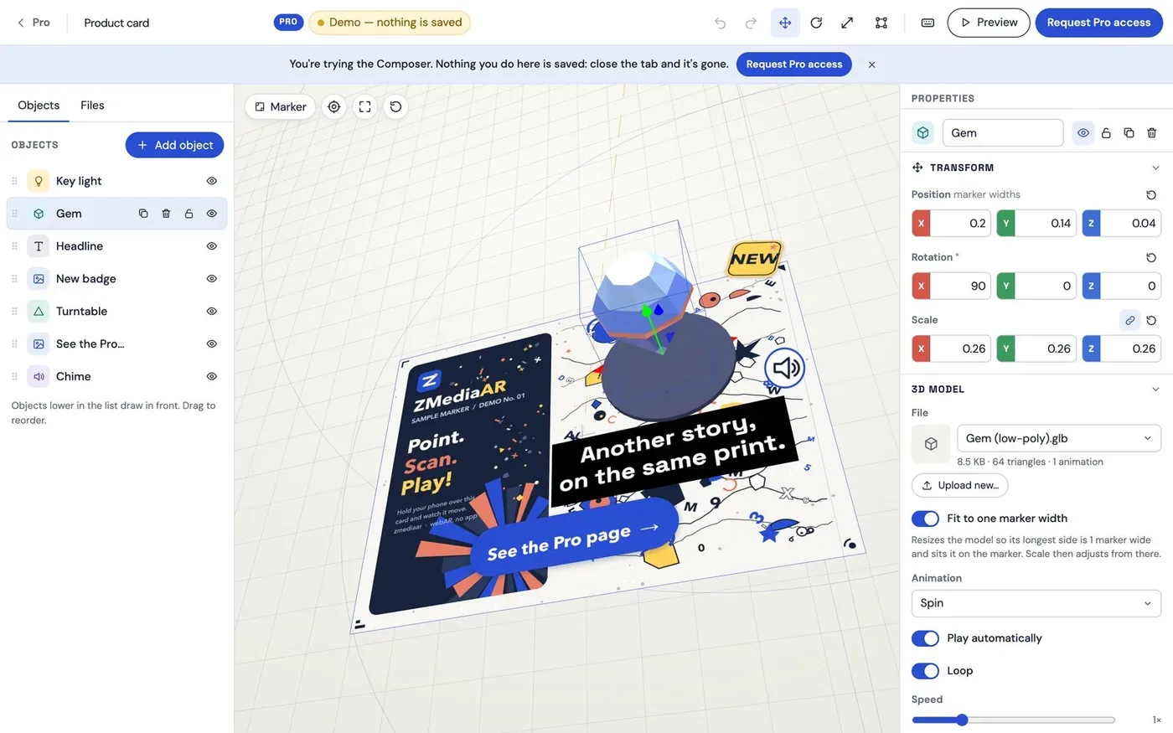
Task: Reset the camera view in viewport toolbar
Action: [395, 106]
